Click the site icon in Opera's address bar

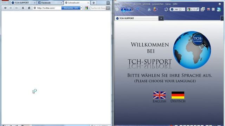pos(35,8)
